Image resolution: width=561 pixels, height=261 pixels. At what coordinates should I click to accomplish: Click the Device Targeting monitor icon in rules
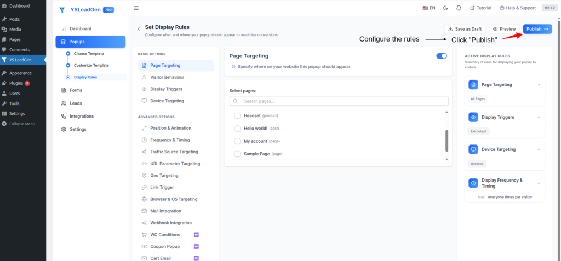point(473,149)
